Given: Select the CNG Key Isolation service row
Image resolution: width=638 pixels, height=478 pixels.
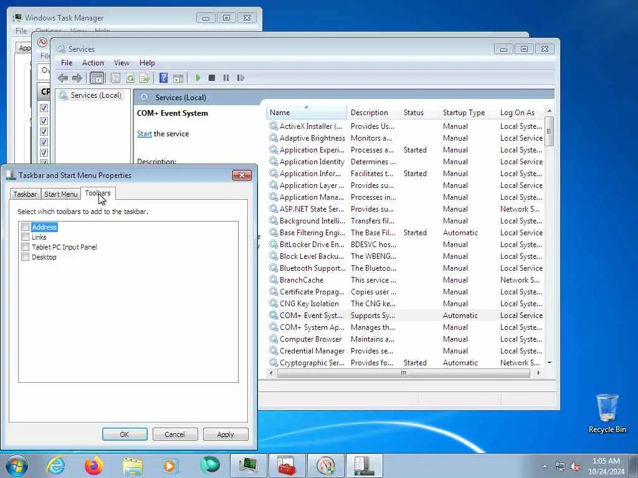Looking at the screenshot, I should [x=406, y=304].
